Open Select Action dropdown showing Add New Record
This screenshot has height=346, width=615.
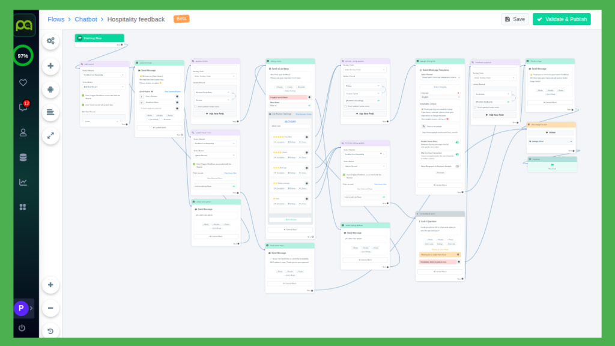103,88
